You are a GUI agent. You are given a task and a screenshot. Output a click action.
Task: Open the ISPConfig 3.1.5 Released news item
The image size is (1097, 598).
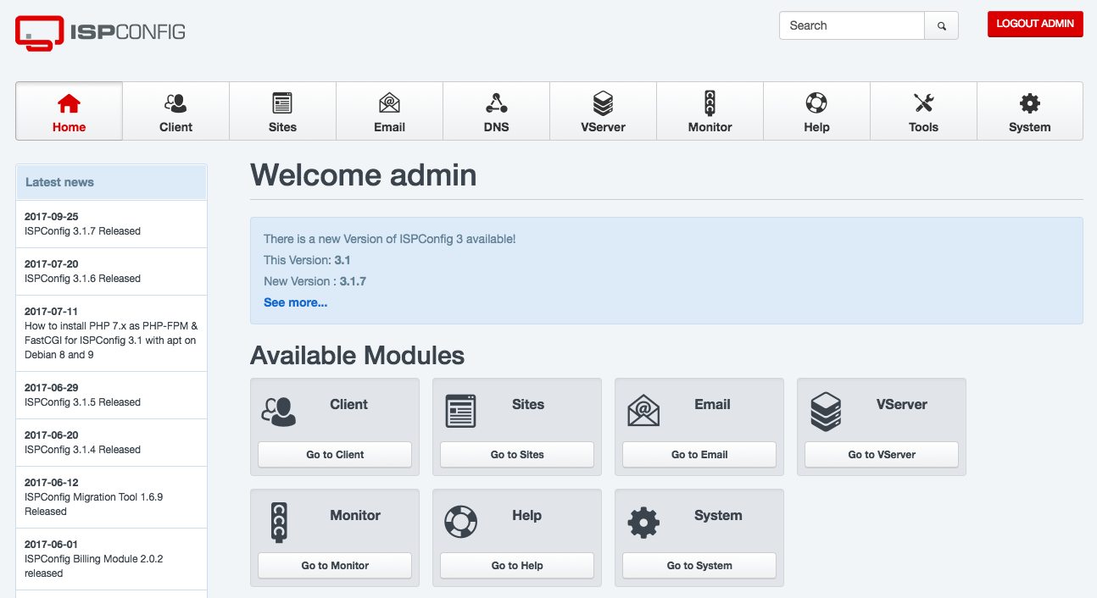pyautogui.click(x=111, y=395)
